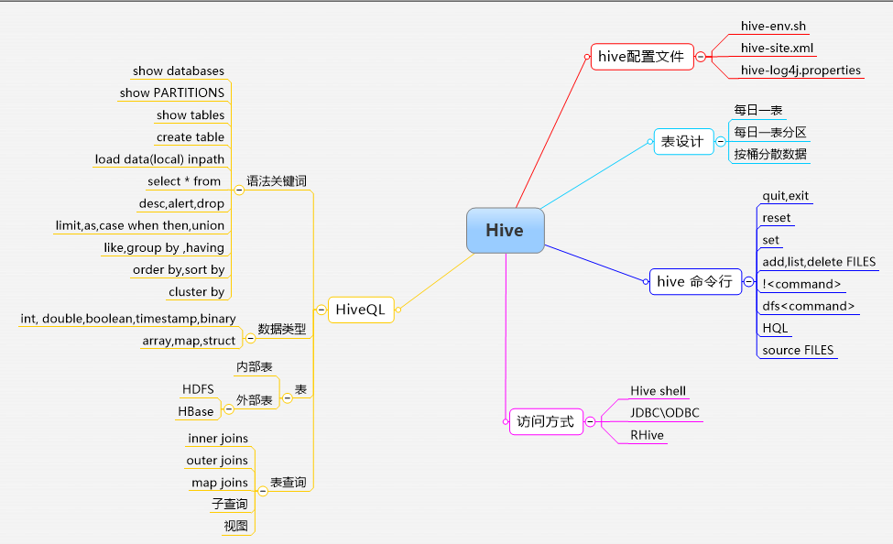Collapse the hive 命令行 branch
Viewport: 893px width, 544px height.
click(x=748, y=282)
